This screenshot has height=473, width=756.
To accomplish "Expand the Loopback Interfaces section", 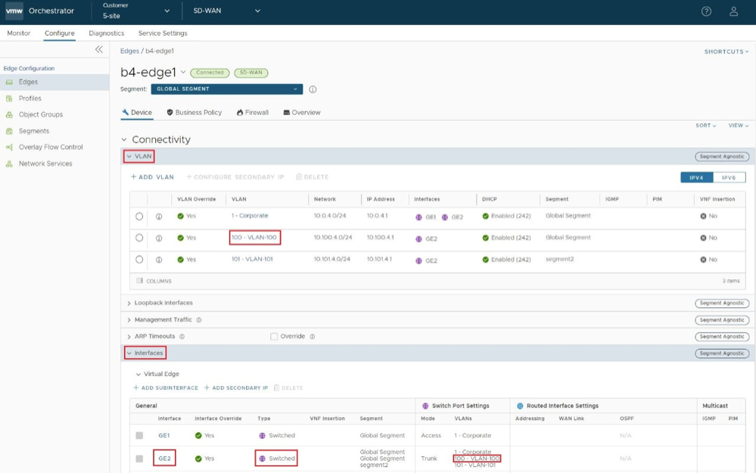I will [x=163, y=303].
